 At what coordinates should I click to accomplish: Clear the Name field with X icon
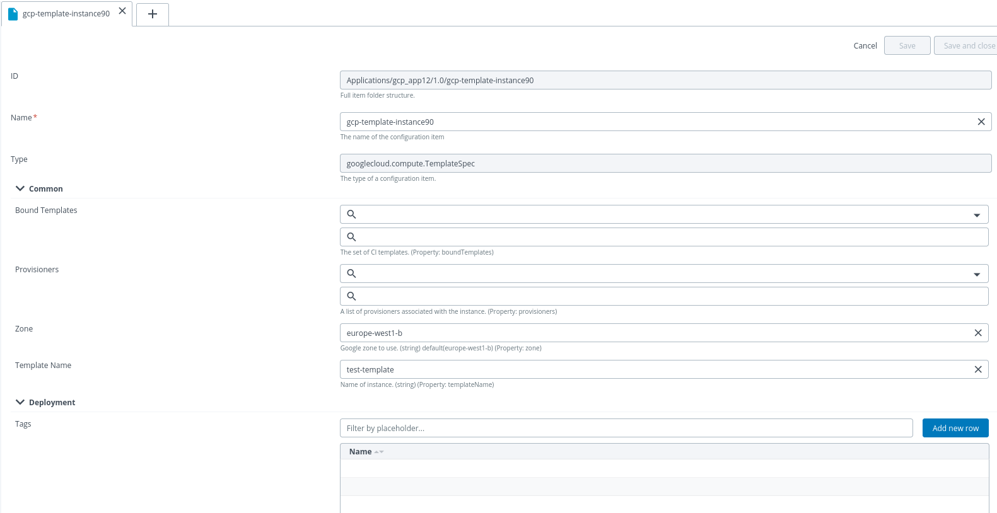pos(981,122)
